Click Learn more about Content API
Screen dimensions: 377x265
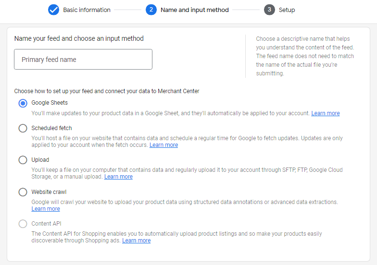coord(136,241)
